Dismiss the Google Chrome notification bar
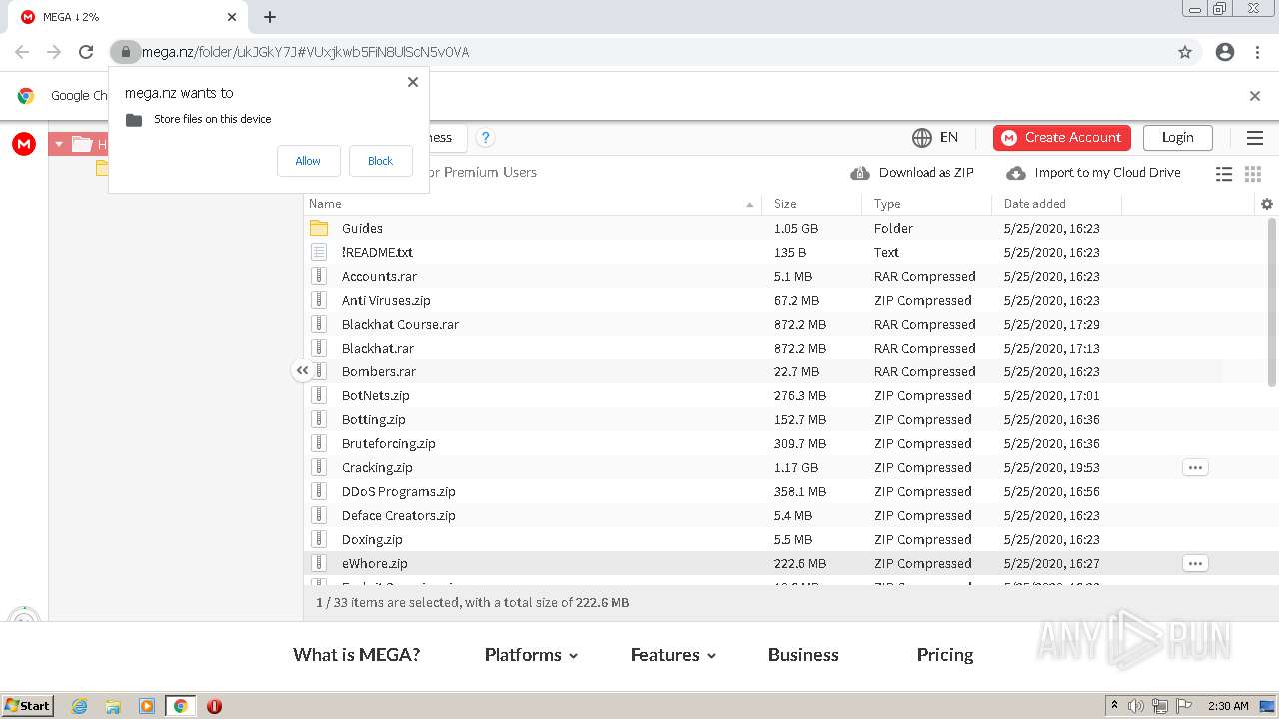The image size is (1279, 719). pyautogui.click(x=1255, y=96)
